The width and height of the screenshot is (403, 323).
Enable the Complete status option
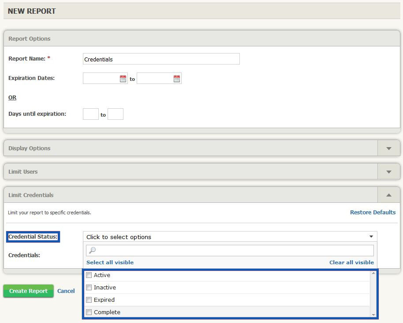click(89, 312)
